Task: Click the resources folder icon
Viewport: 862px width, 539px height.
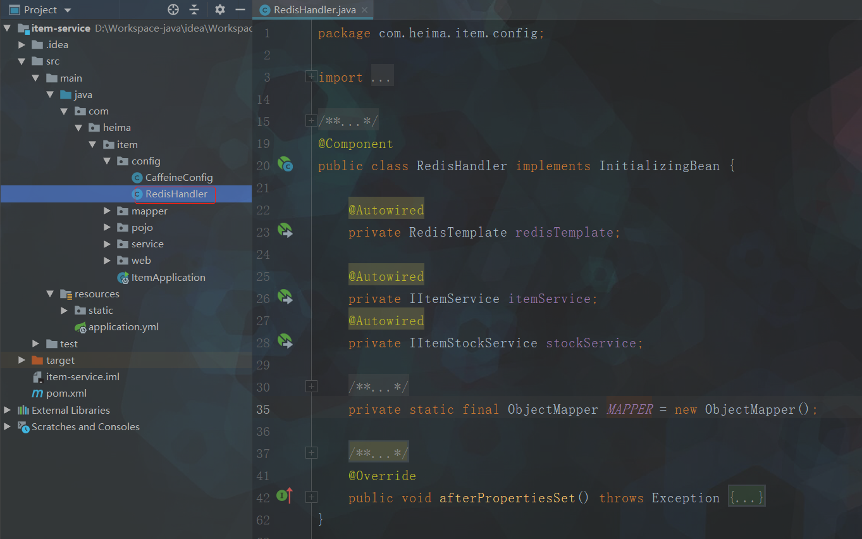Action: pyautogui.click(x=66, y=294)
